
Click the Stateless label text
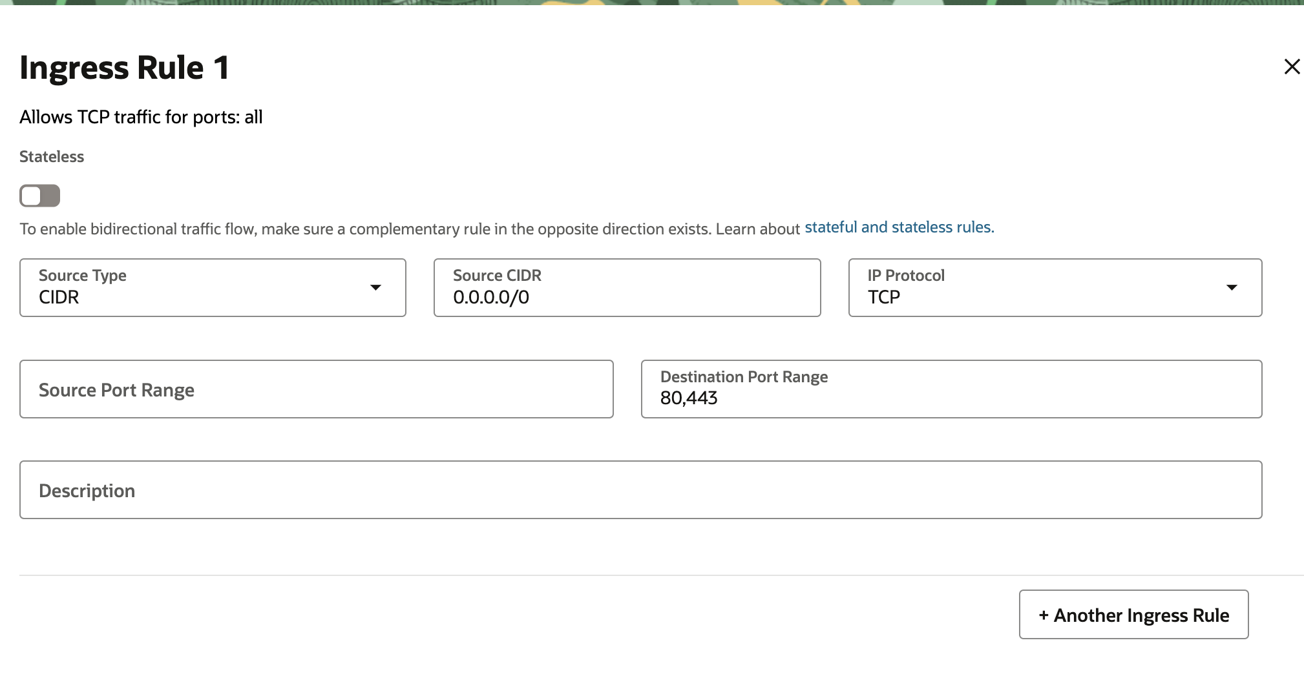[52, 157]
